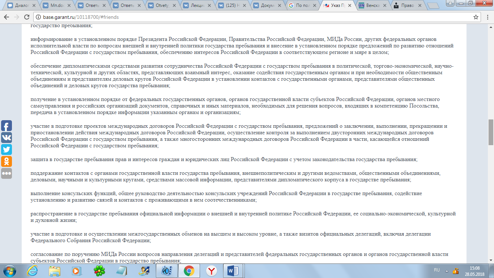This screenshot has width=494, height=278.
Task: Click the scrollbar up arrow
Action: (491, 26)
